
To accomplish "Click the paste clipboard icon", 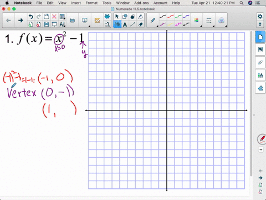I will pyautogui.click(x=47, y=17).
